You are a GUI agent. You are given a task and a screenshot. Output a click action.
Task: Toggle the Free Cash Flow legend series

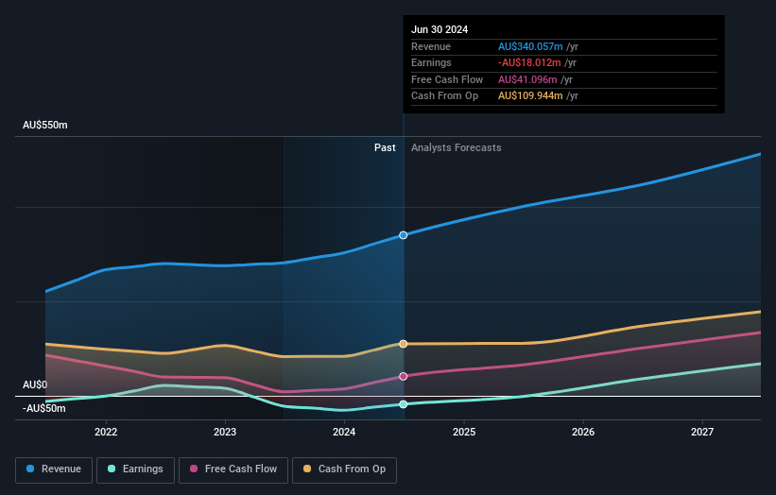click(x=233, y=469)
